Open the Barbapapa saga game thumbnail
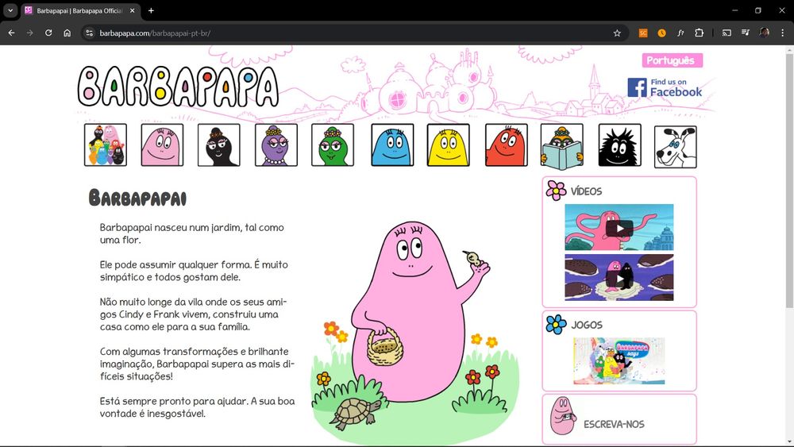Screen dimensions: 794x447 tap(619, 361)
